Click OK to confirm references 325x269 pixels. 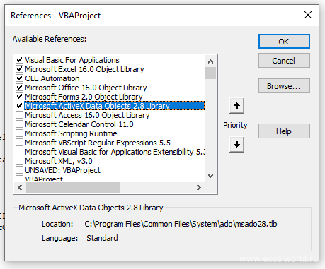(x=284, y=42)
